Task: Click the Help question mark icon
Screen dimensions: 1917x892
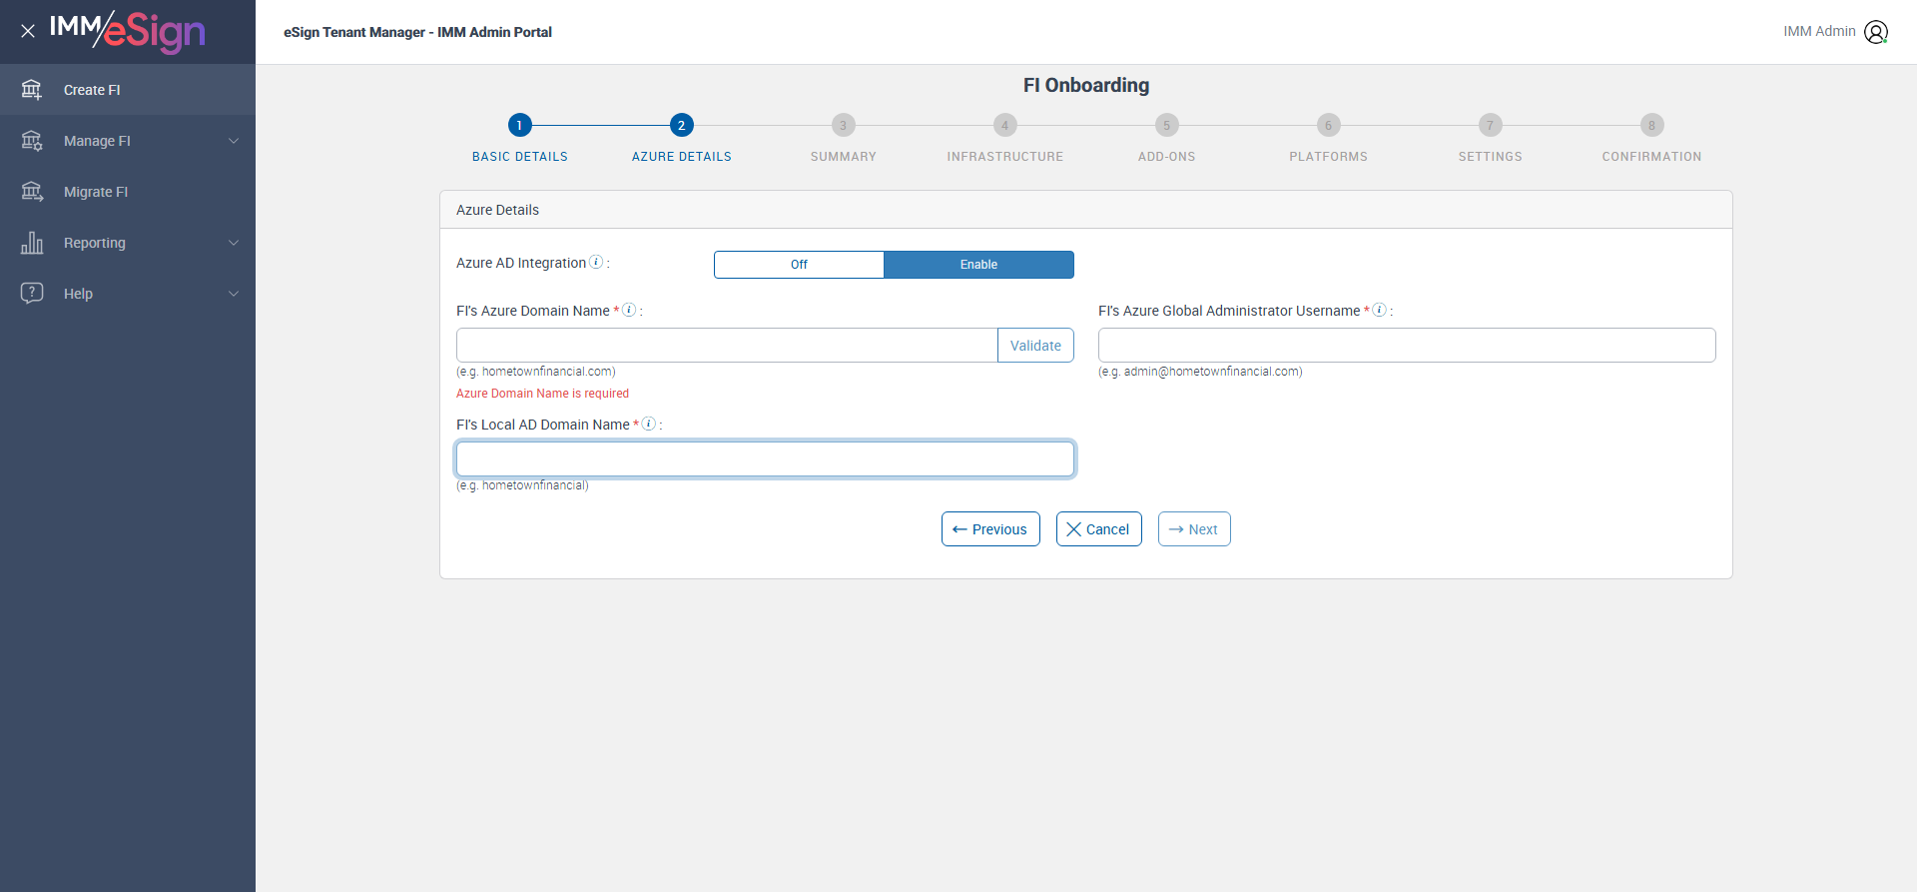Action: 32,294
